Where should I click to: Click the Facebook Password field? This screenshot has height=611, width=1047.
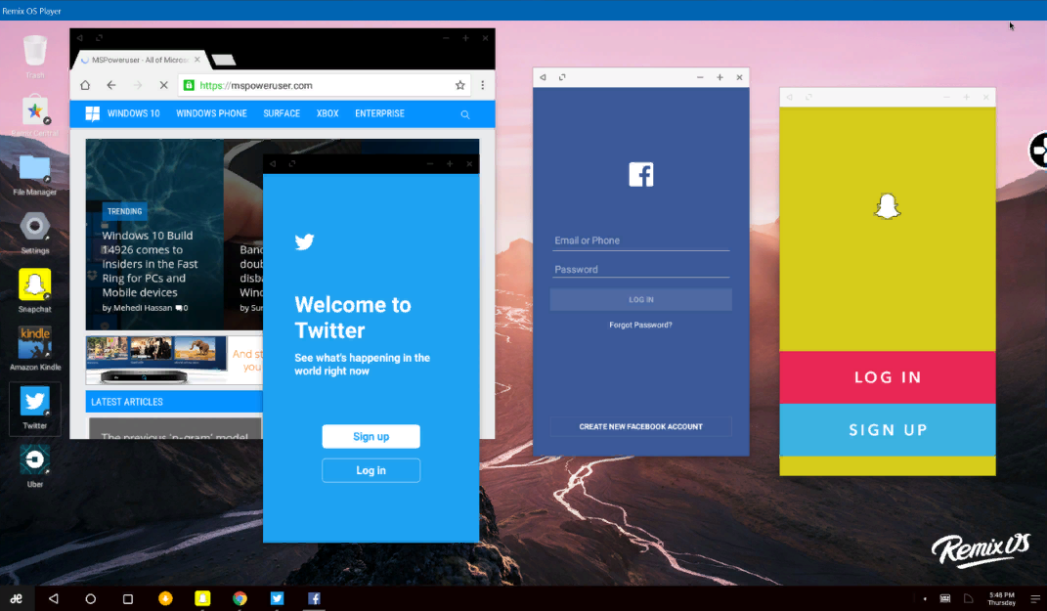pos(641,269)
